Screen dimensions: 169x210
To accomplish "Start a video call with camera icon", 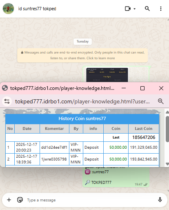I will pos(128,9).
